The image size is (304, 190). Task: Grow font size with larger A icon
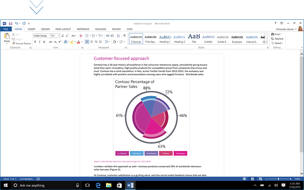click(x=63, y=36)
